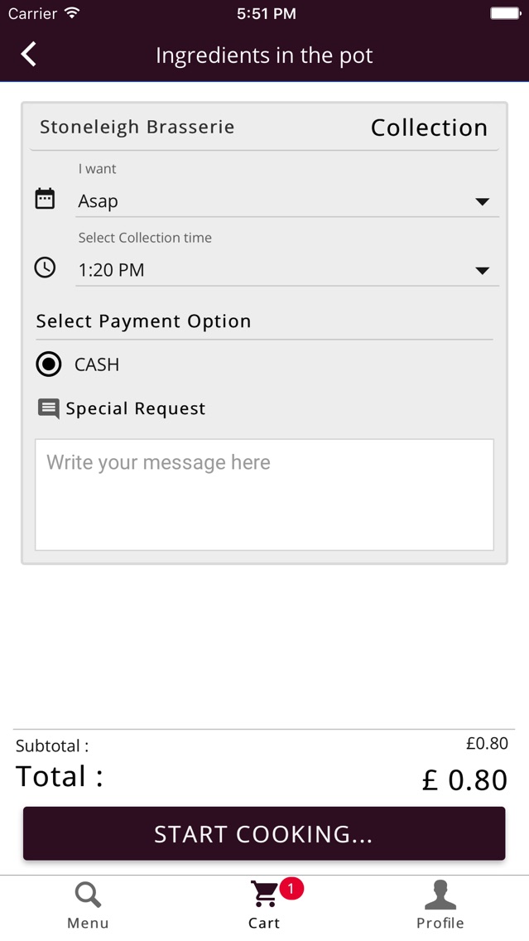Click the Wi-Fi status icon
The image size is (529, 941).
tap(73, 12)
